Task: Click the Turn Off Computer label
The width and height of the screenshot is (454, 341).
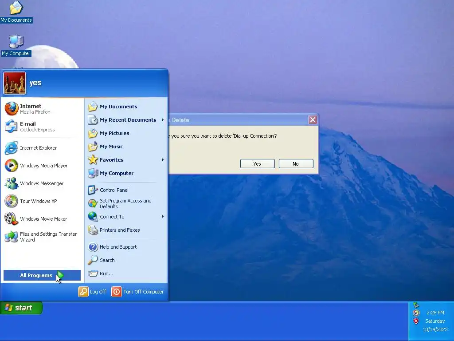Action: (143, 292)
